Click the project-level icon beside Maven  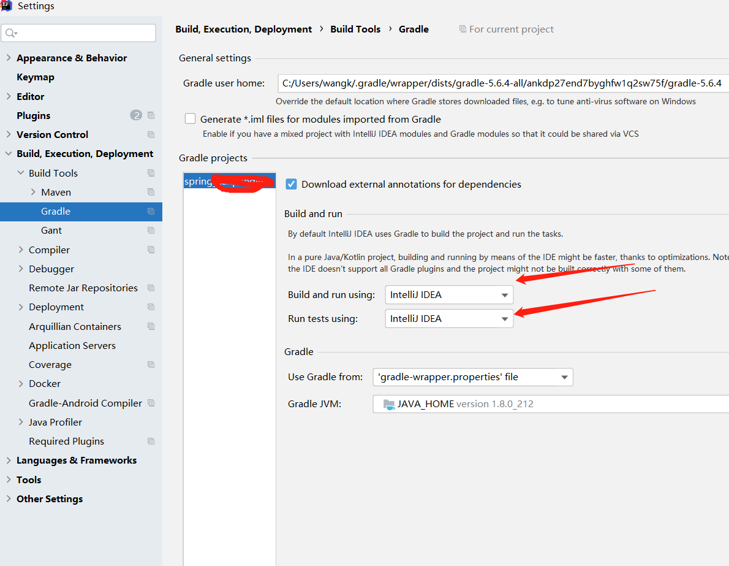tap(151, 192)
